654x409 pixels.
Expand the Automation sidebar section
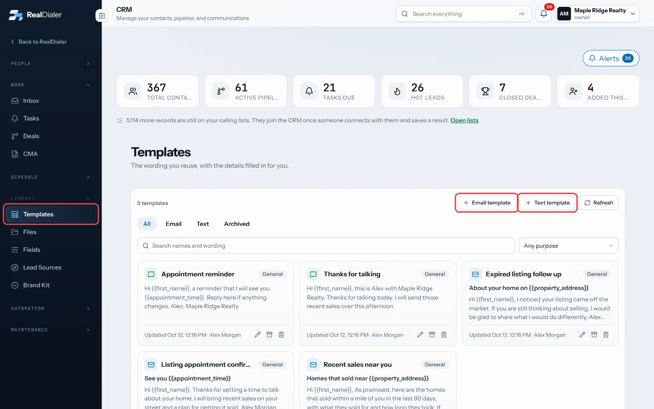(51, 309)
